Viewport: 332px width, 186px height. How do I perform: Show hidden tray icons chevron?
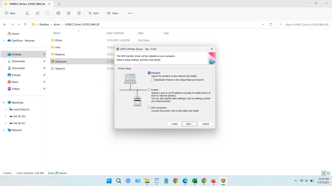point(295,181)
